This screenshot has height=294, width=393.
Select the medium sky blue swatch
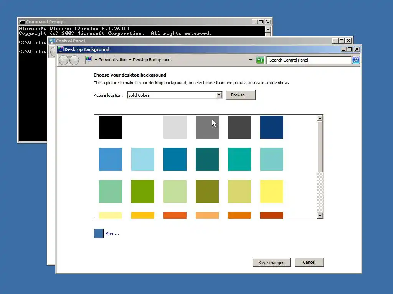point(111,159)
